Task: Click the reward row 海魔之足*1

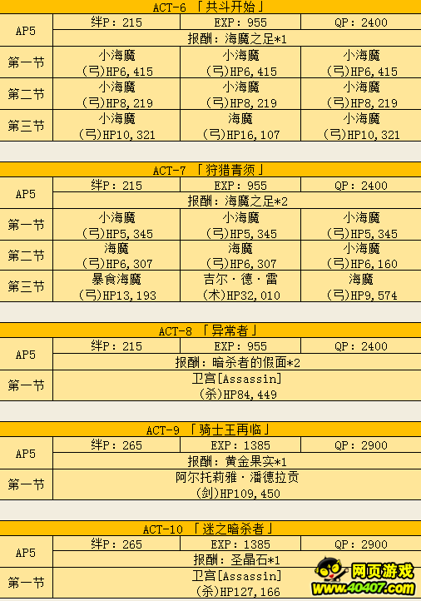Action: coord(237,38)
